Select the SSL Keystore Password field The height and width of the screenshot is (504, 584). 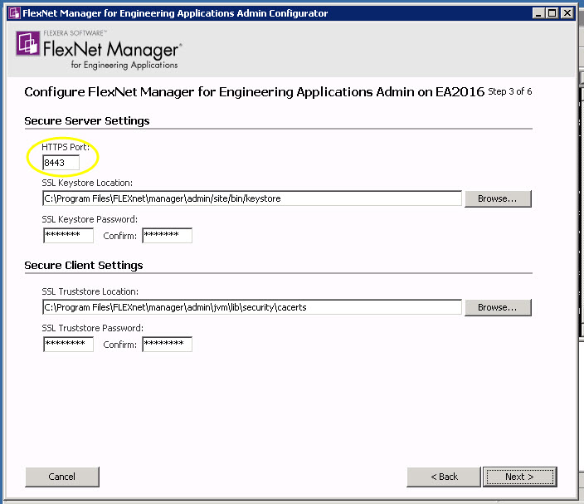[68, 236]
